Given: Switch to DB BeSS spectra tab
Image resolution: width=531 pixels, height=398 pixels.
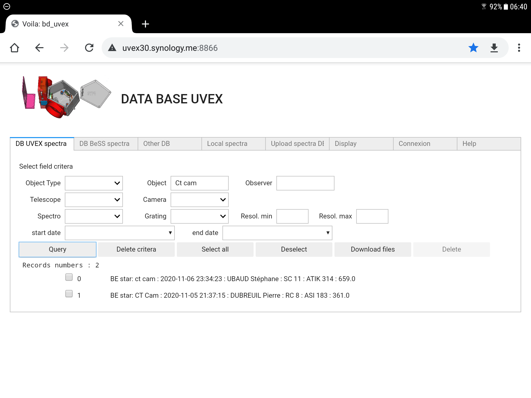Looking at the screenshot, I should coord(104,144).
